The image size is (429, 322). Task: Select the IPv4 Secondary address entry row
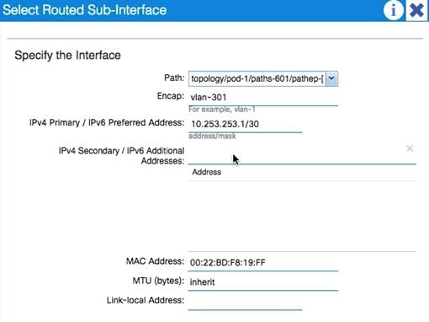(x=302, y=155)
